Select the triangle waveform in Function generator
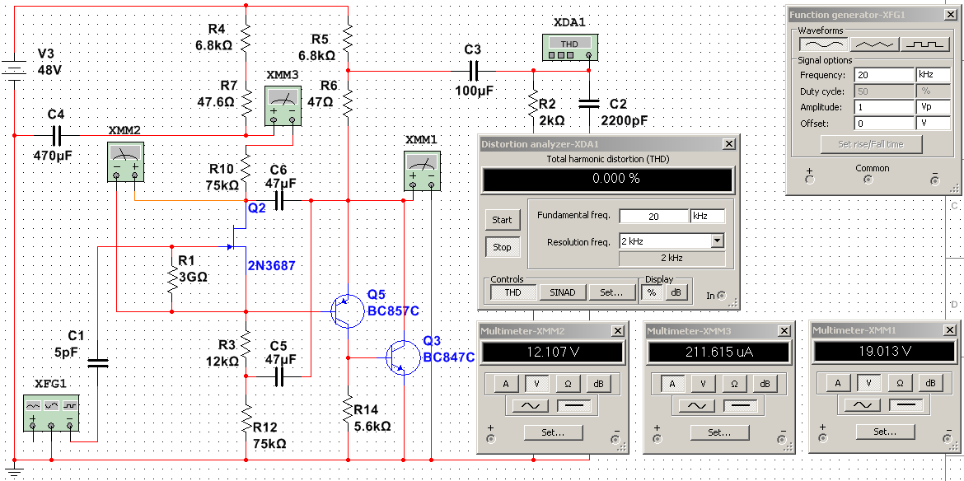This screenshot has width=964, height=481. pyautogui.click(x=874, y=44)
